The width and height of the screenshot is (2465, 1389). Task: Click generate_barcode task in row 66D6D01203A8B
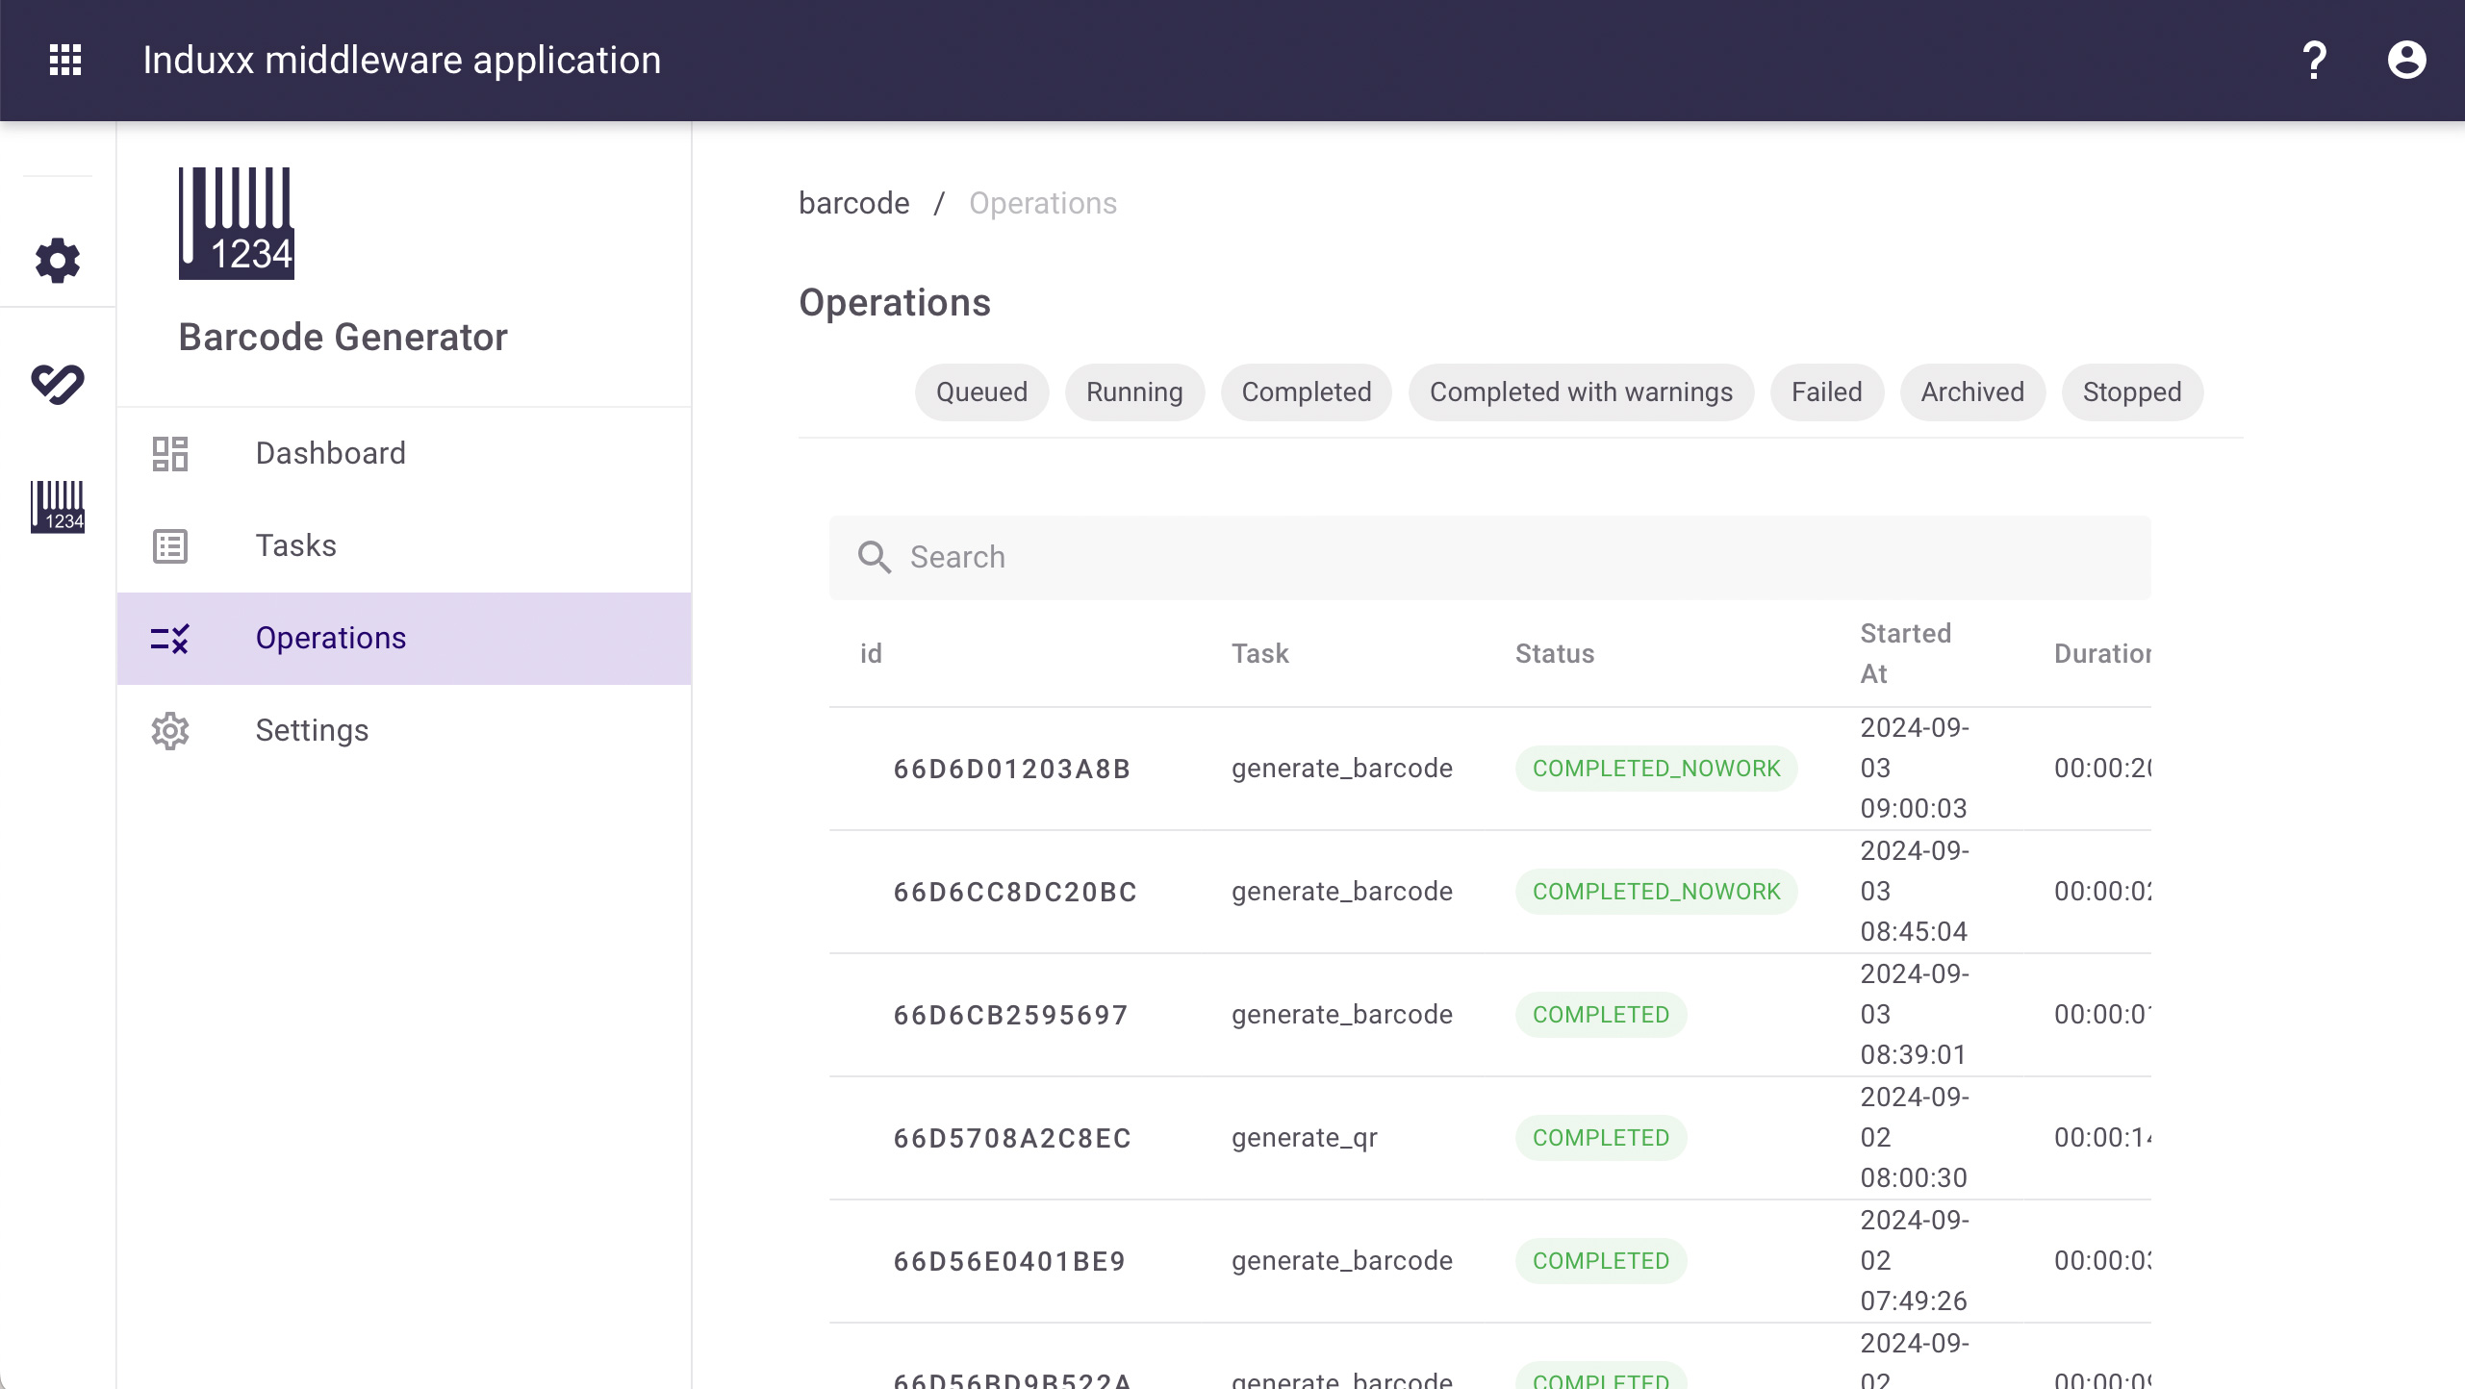tap(1341, 769)
